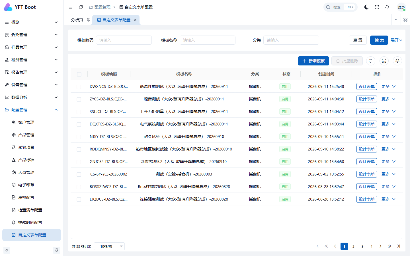This screenshot has width=410, height=256.
Task: Open 客户管理 in the sidebar
Action: pyautogui.click(x=32, y=122)
